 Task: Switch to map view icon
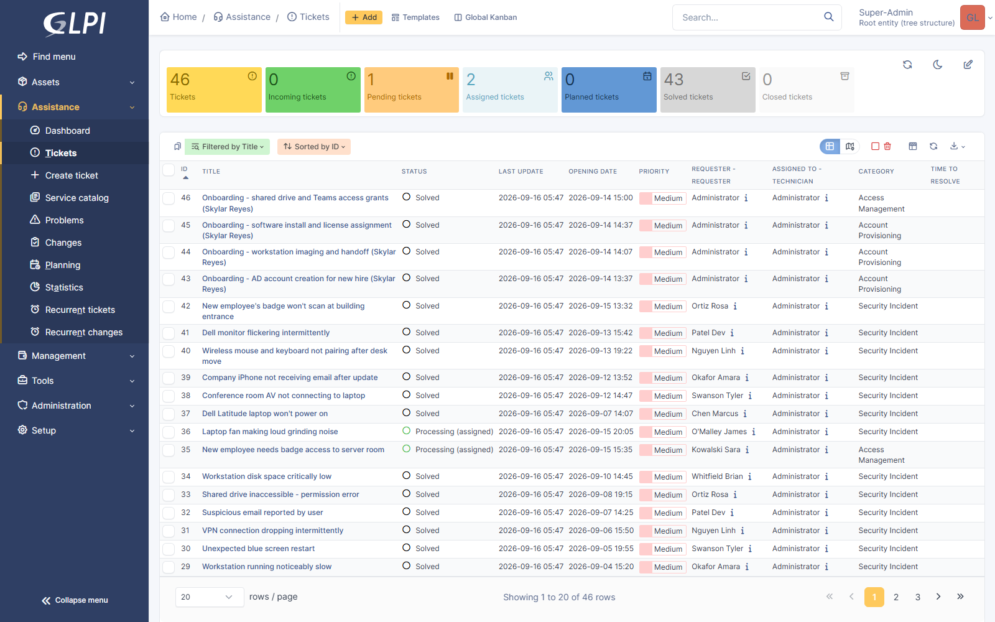point(850,147)
